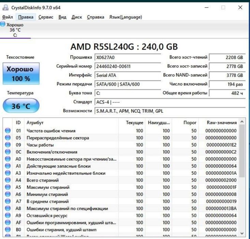The width and height of the screenshot is (250, 239).
Task: Click the firmware field X0627A0
Action: coord(128,57)
